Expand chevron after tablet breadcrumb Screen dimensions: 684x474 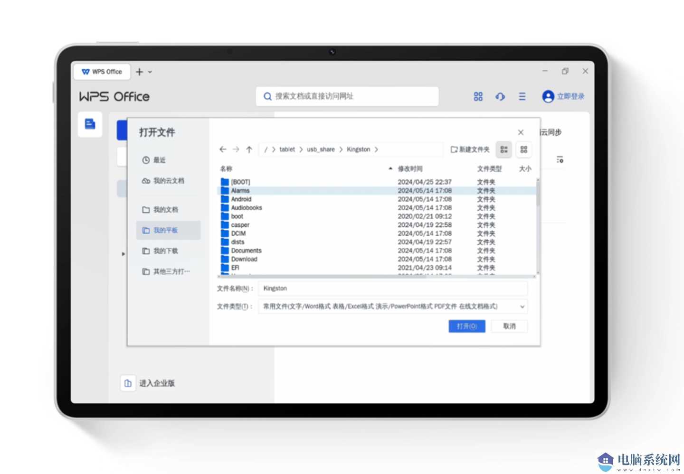(x=301, y=149)
